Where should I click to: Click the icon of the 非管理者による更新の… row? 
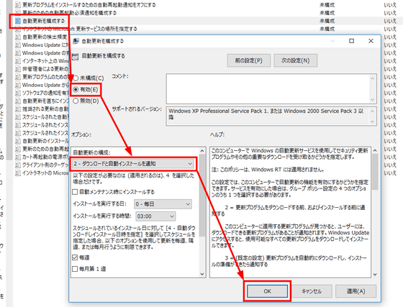[x=18, y=69]
